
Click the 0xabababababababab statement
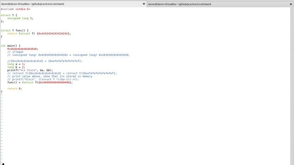point(23,49)
